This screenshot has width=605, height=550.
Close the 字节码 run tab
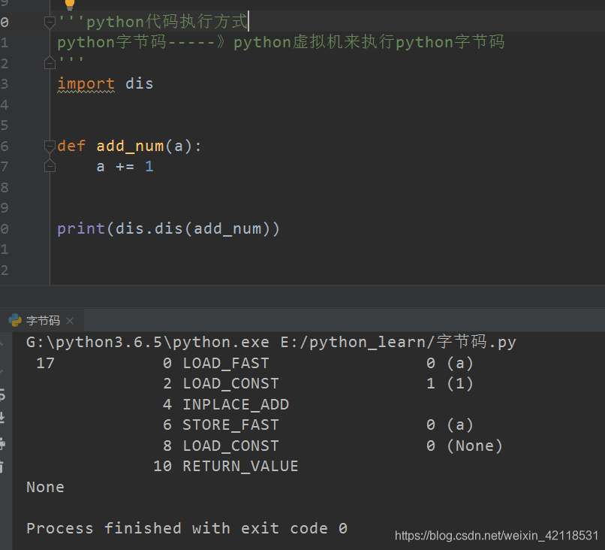pos(70,321)
